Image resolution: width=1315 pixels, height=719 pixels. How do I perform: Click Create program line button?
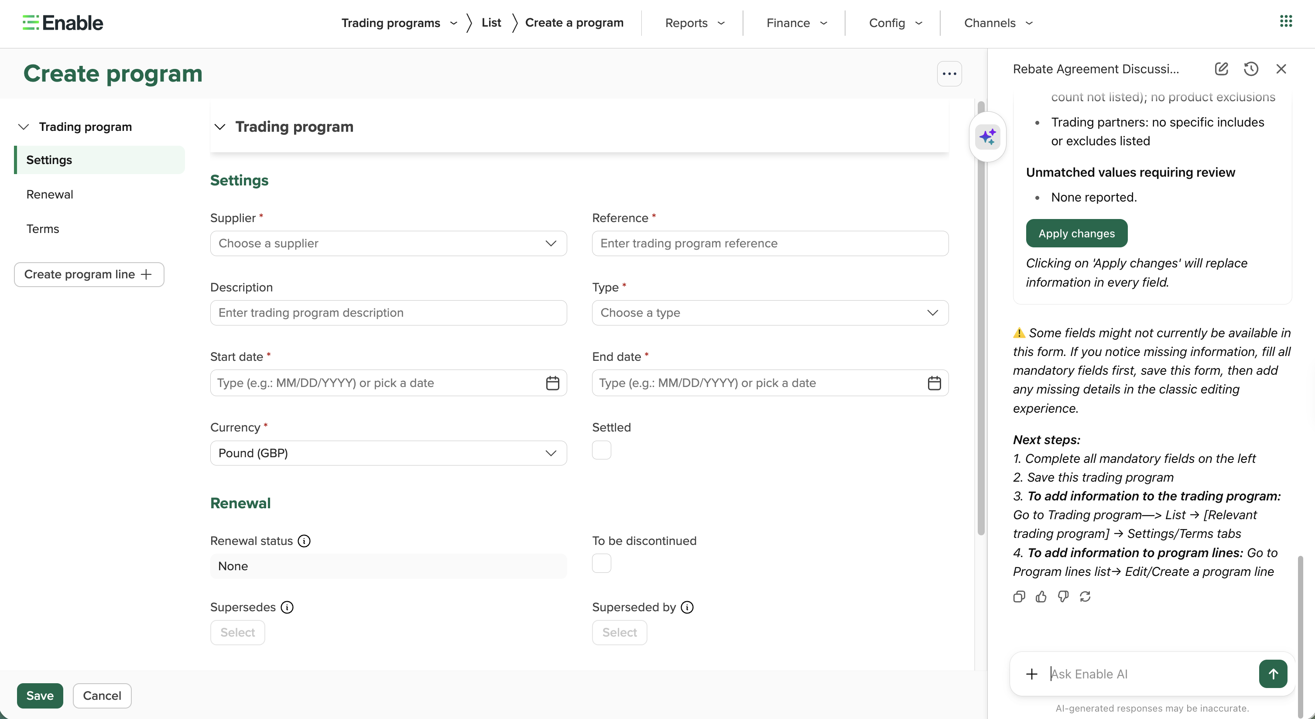[89, 274]
